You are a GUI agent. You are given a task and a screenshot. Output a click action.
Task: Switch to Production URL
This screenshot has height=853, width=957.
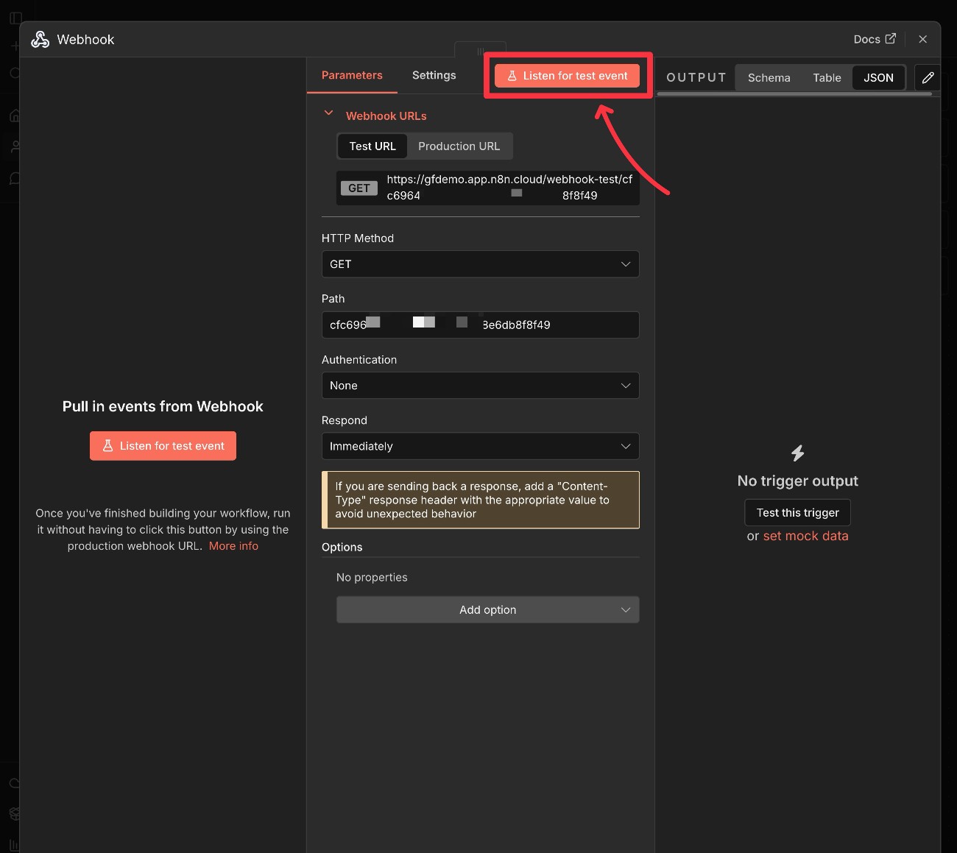459,146
